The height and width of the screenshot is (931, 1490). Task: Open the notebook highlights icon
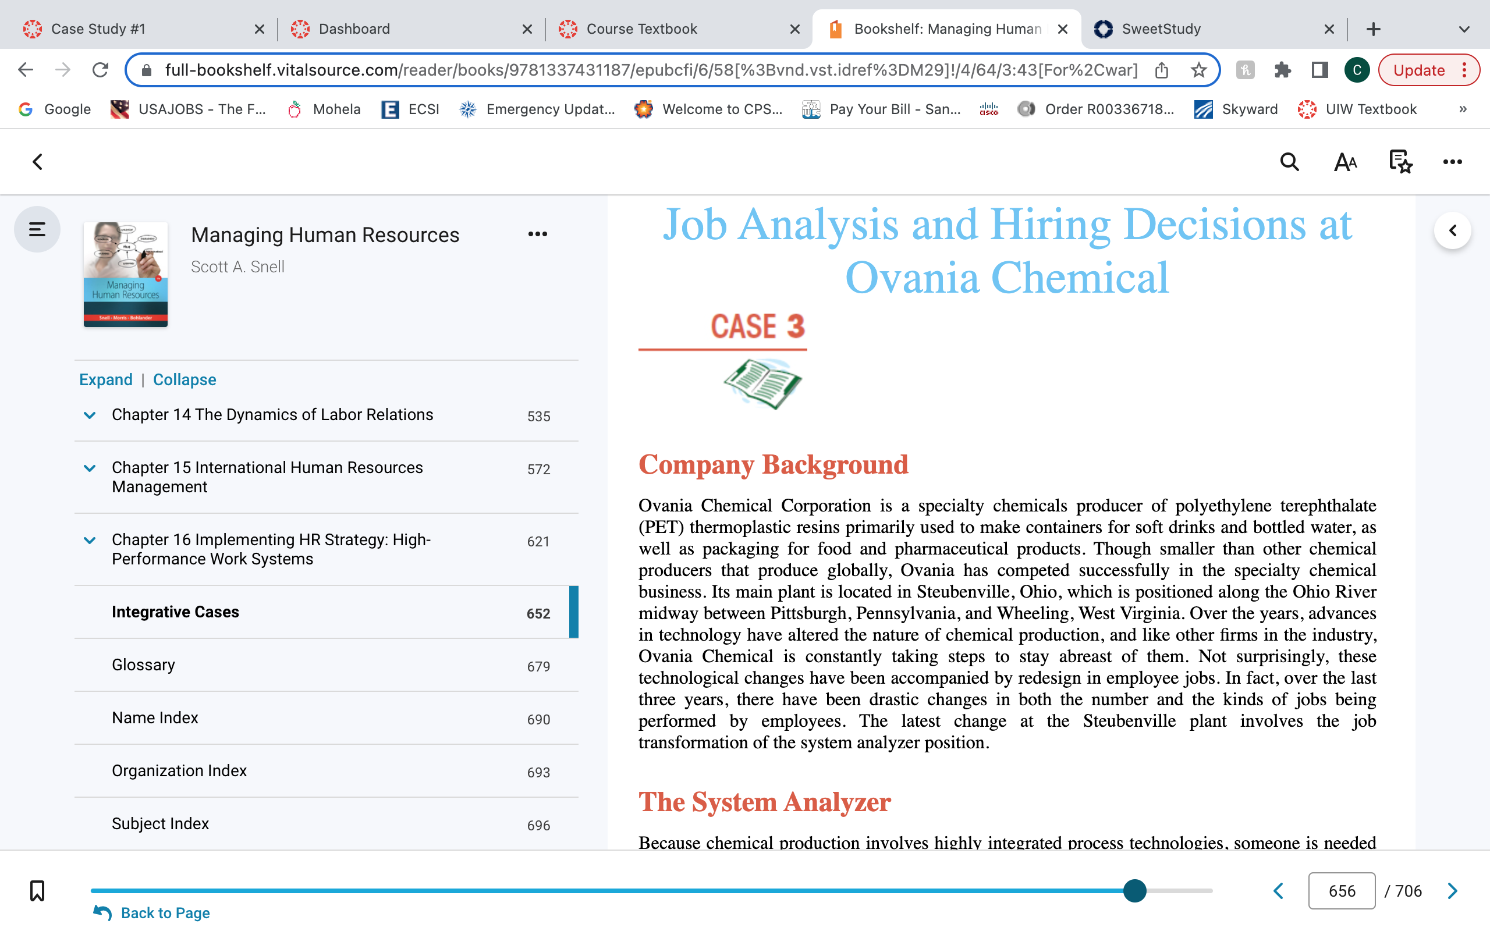coord(1401,162)
